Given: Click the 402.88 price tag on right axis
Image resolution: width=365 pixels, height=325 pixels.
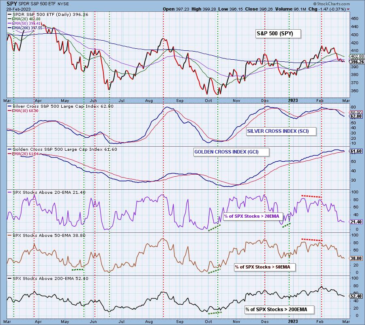Looking at the screenshot, I should click(x=357, y=56).
